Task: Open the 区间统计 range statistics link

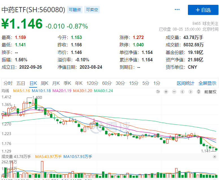Action: point(185,83)
